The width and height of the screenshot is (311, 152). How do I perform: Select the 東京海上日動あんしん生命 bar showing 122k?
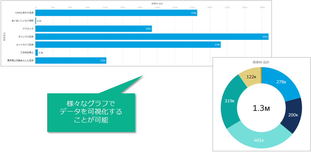(x=71, y=61)
